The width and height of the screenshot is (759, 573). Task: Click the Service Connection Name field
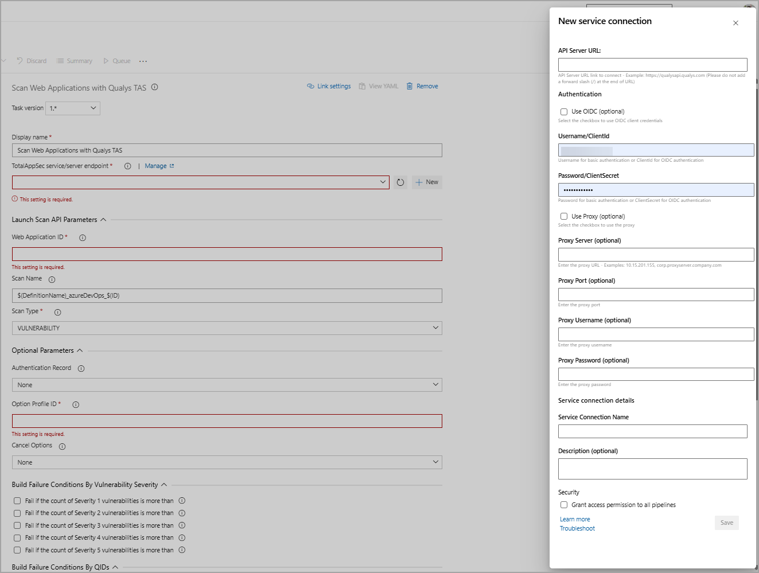[x=653, y=431]
